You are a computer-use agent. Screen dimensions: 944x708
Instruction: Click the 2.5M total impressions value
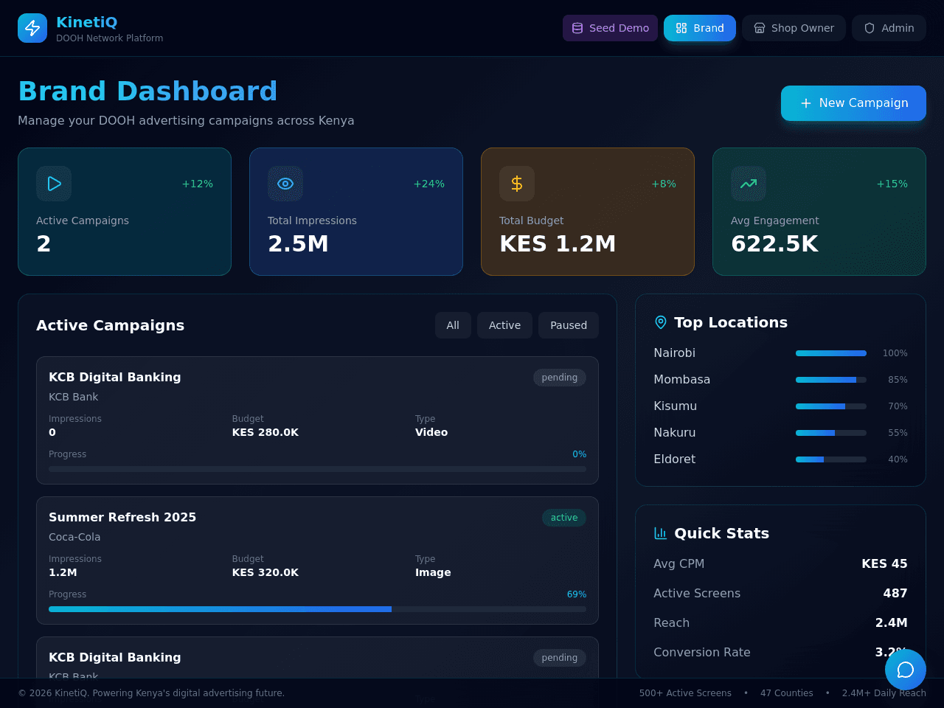pyautogui.click(x=298, y=244)
